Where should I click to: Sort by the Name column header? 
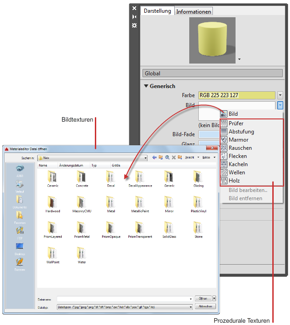coord(48,165)
